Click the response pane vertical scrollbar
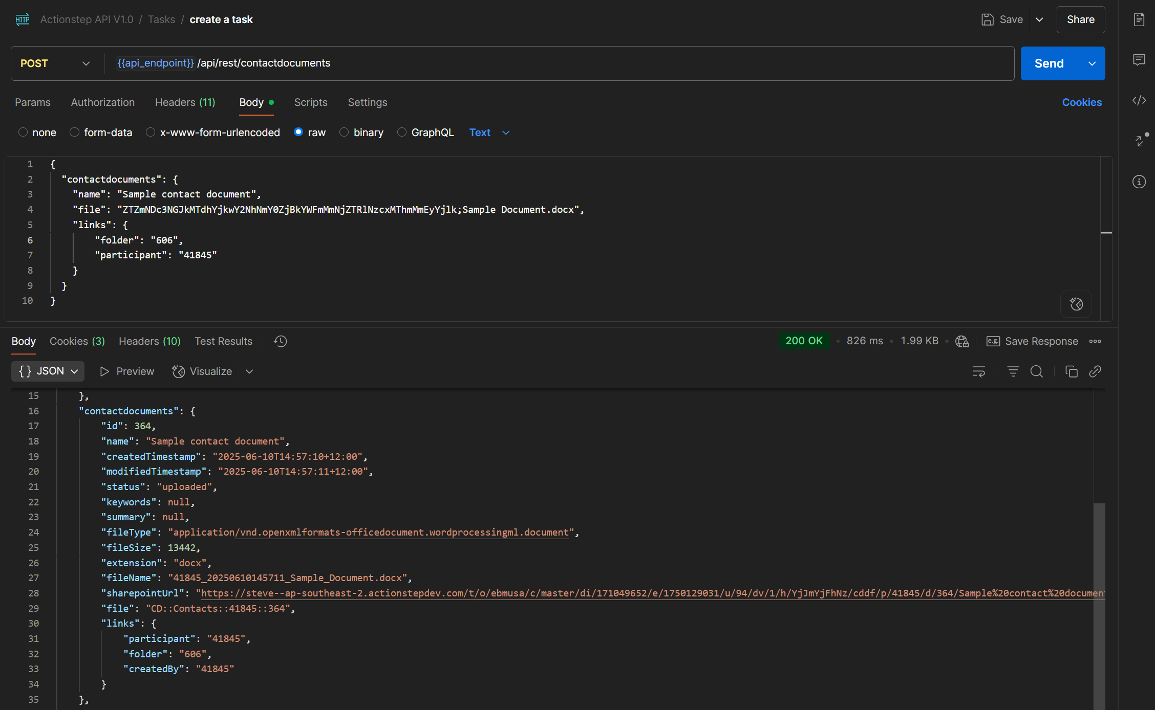 point(1099,606)
